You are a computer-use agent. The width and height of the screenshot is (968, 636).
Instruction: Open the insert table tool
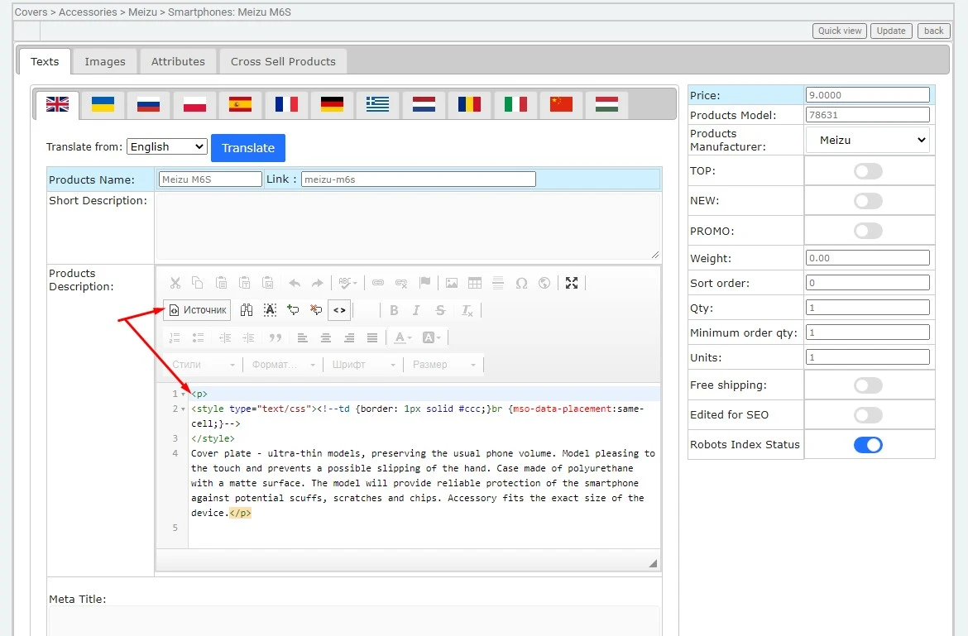[x=475, y=283]
